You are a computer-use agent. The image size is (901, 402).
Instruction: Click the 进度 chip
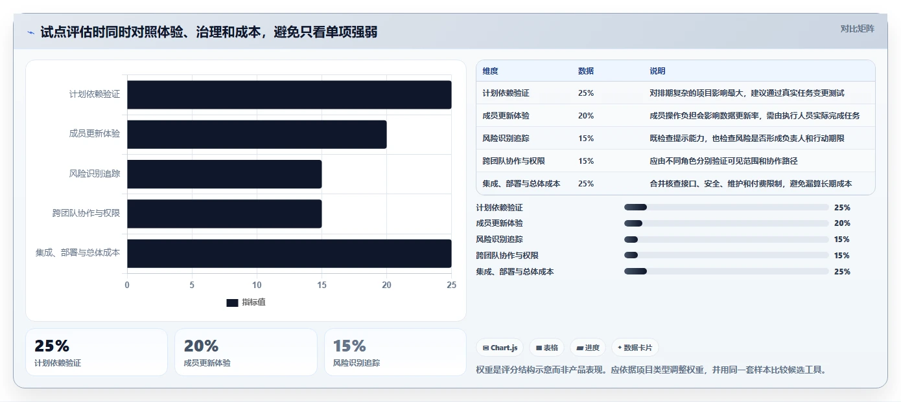pyautogui.click(x=588, y=348)
